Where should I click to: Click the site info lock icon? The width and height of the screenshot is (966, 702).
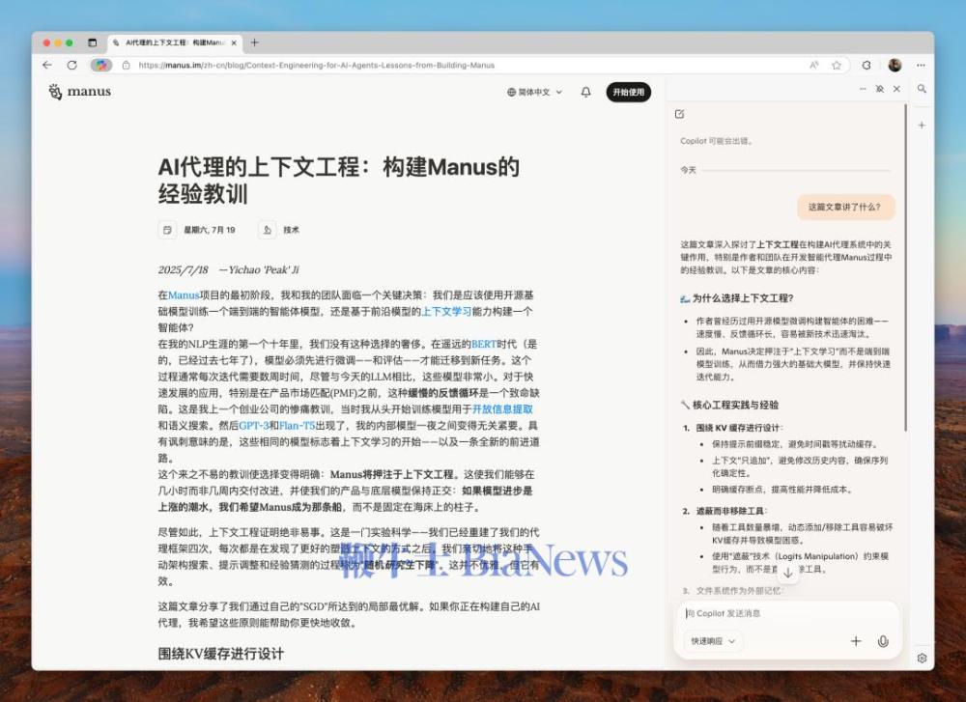click(x=126, y=66)
